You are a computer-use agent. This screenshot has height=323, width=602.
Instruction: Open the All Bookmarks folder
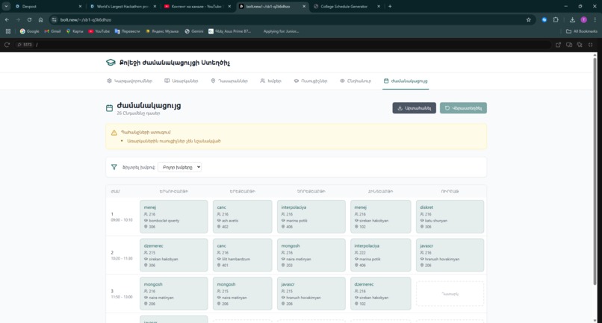tap(582, 31)
